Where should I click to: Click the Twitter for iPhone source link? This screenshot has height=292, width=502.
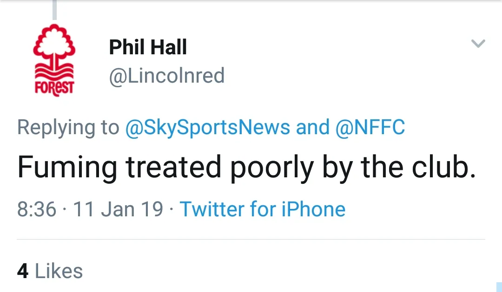263,209
